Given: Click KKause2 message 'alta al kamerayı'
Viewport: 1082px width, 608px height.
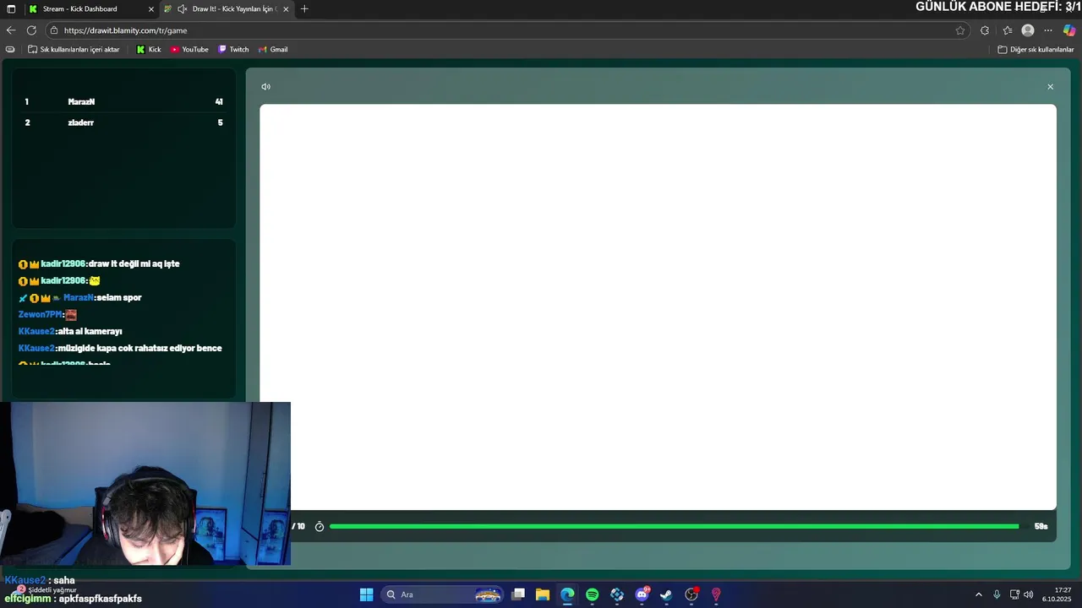Looking at the screenshot, I should [x=90, y=332].
